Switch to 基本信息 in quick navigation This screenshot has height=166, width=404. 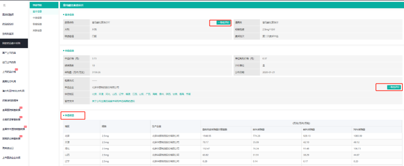point(37,12)
